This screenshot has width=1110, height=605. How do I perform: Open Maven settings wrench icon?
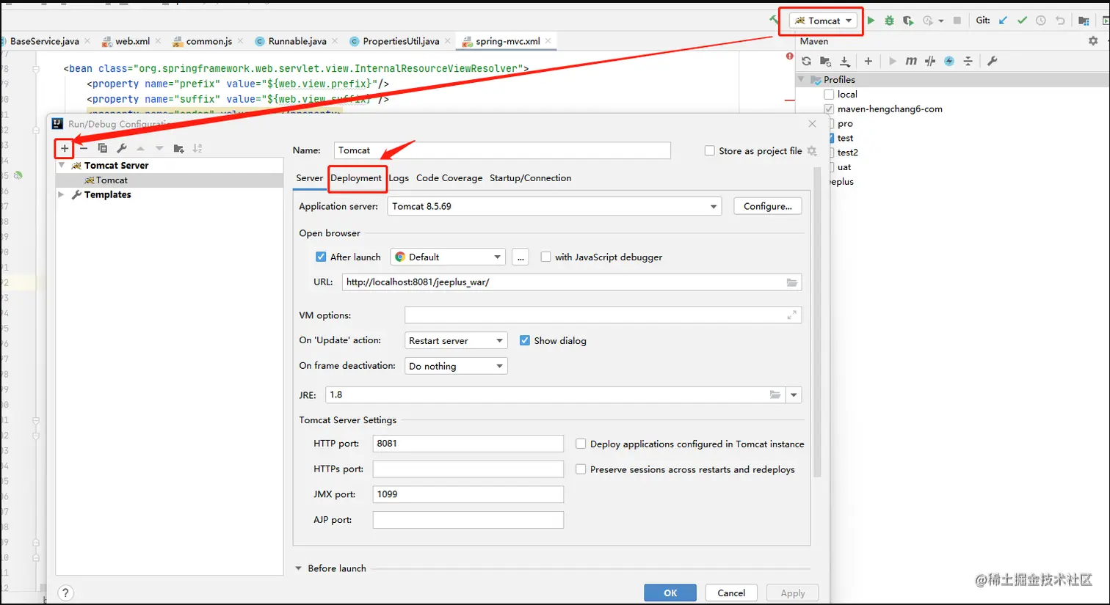[993, 61]
